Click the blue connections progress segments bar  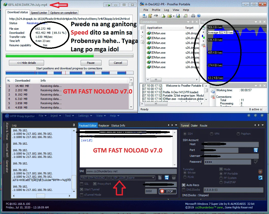tap(69, 73)
